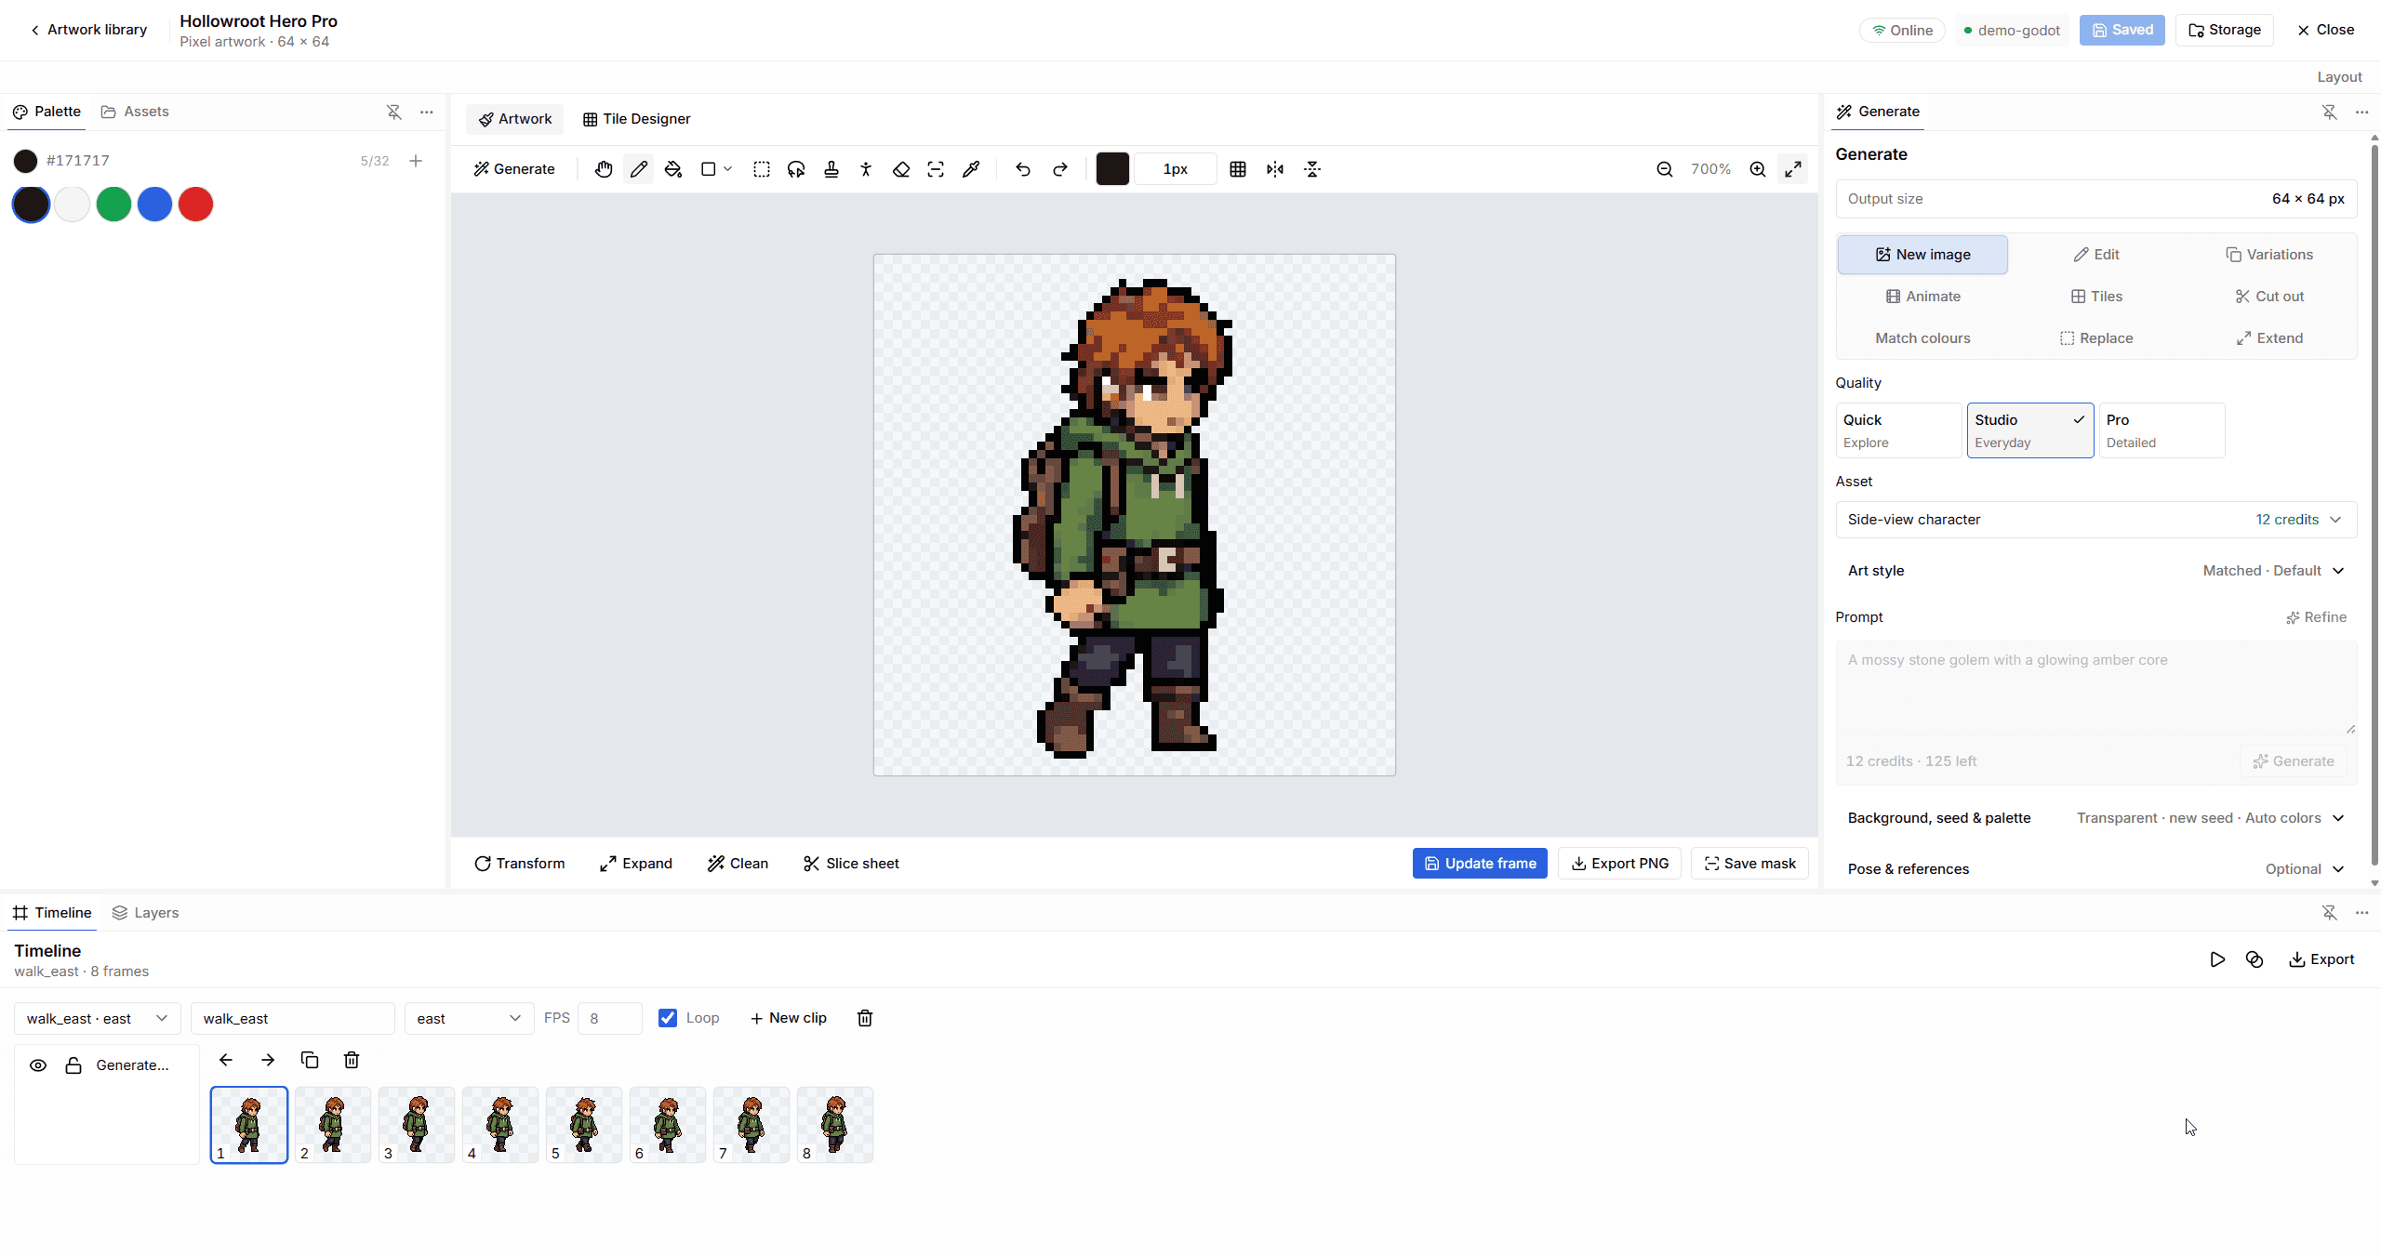2381x1256 pixels.
Task: Select the eraser tool
Action: [x=901, y=169]
